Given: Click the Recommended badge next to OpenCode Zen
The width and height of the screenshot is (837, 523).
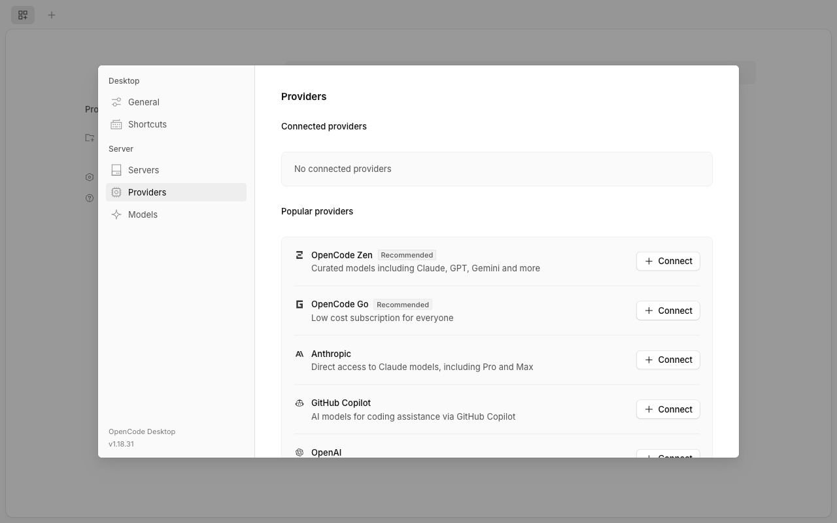Looking at the screenshot, I should [x=407, y=255].
